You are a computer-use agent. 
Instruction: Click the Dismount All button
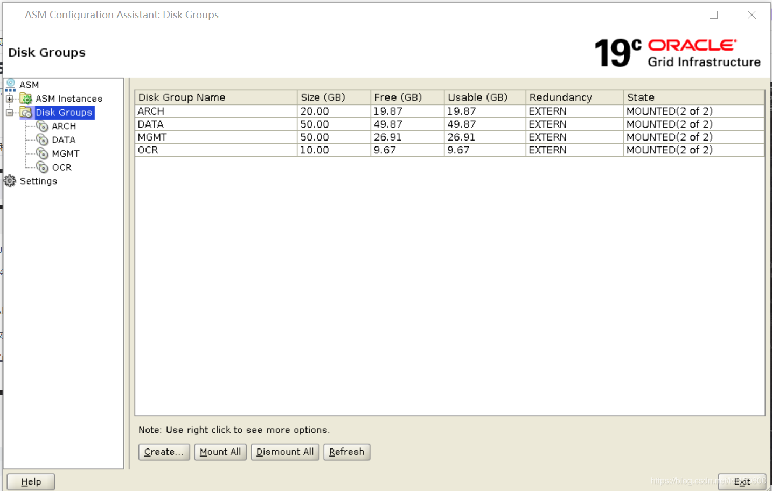(285, 452)
